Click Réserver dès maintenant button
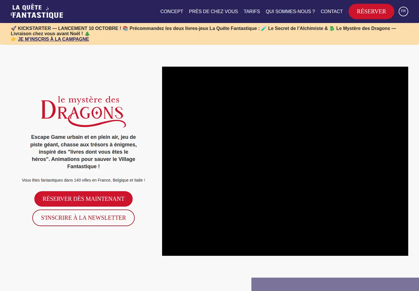The height and width of the screenshot is (291, 419). 84,199
